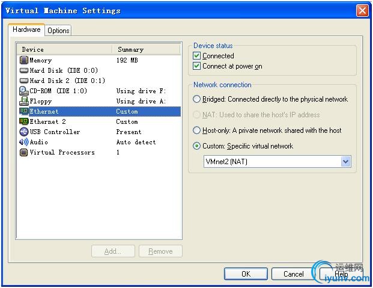This screenshot has width=373, height=288.
Task: Switch to the Options tab
Action: pos(58,31)
